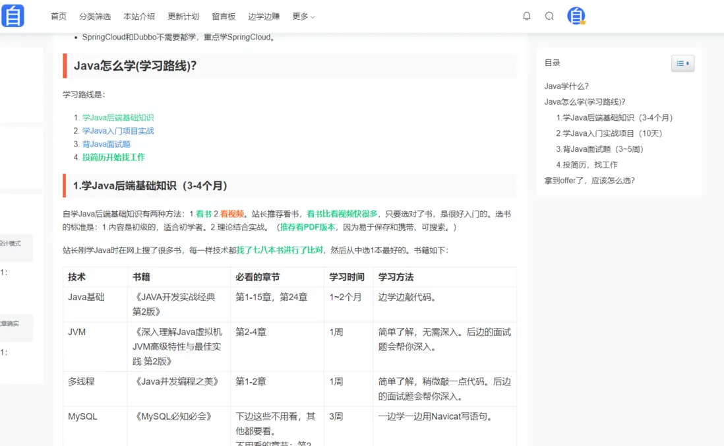Click the 背Java面试题 link
The height and width of the screenshot is (446, 724).
(106, 144)
